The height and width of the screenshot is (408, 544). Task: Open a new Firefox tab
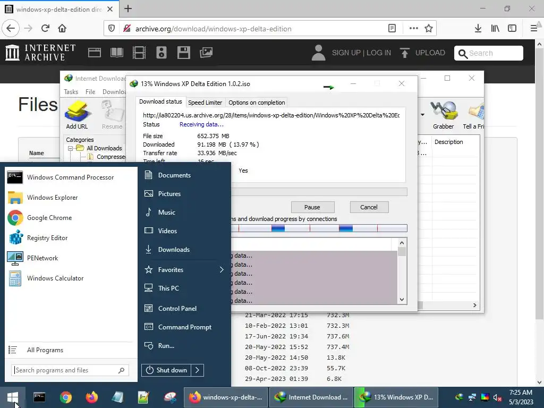[128, 8]
